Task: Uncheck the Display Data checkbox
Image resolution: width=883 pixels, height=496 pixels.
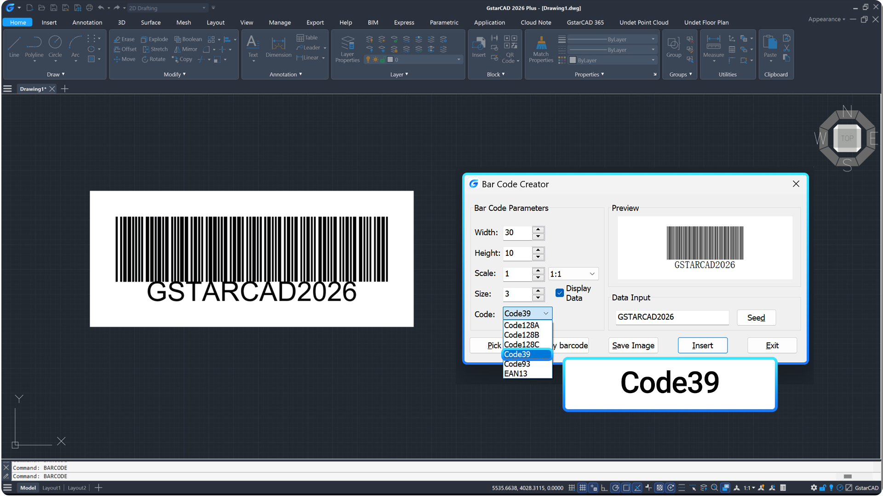Action: pos(560,293)
